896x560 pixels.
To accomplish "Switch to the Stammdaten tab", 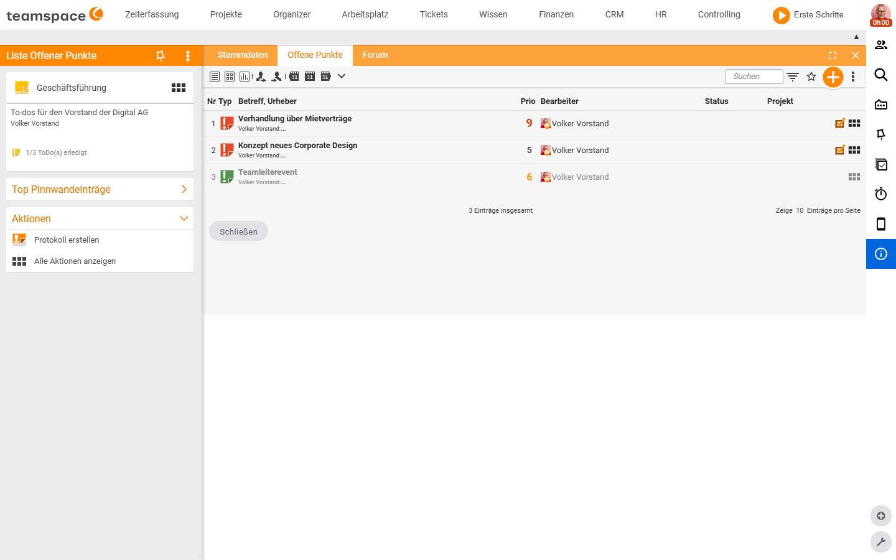I will [243, 55].
